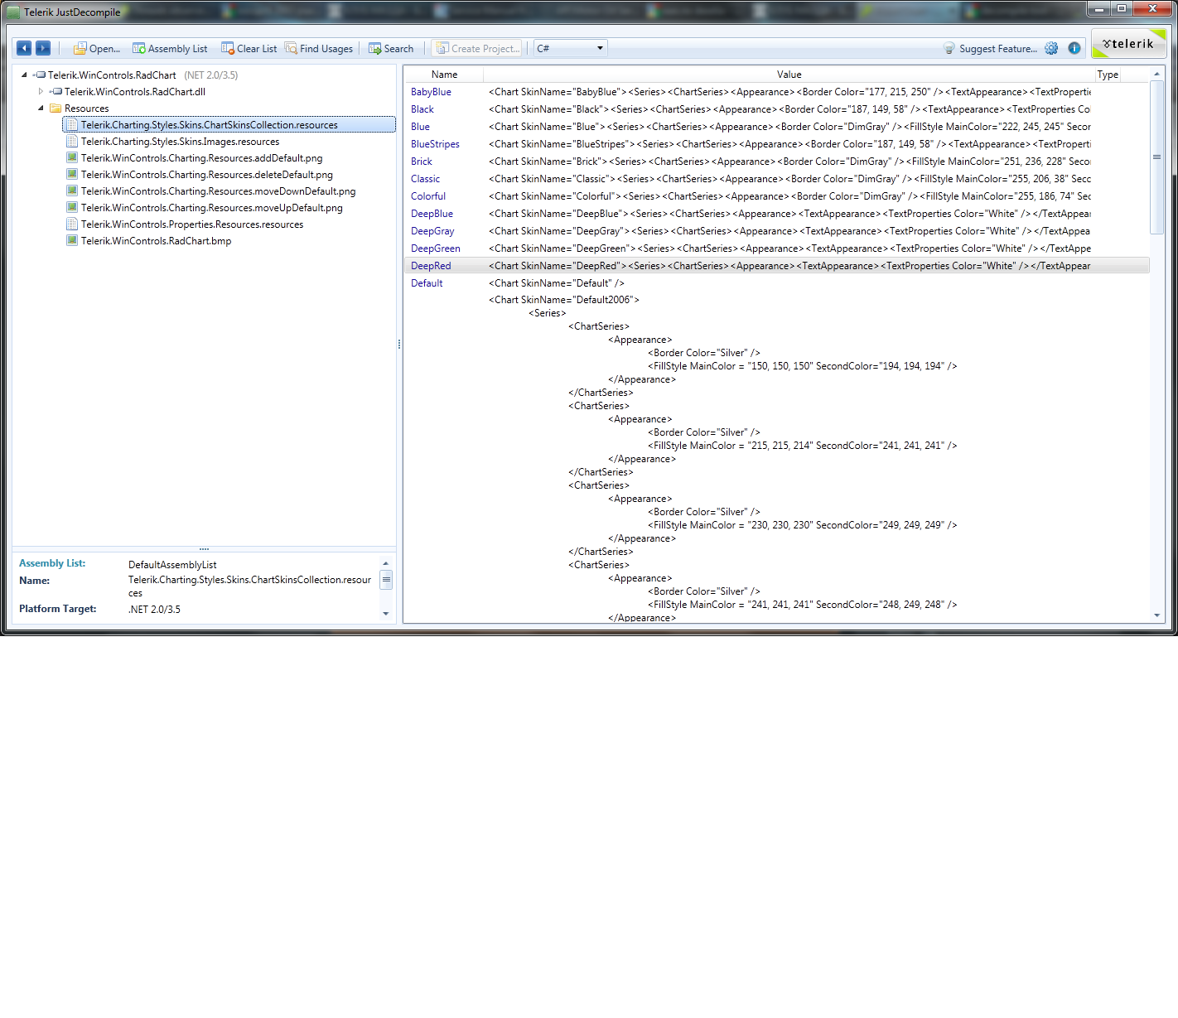This screenshot has width=1178, height=1018.
Task: Click the Properties.Resources.resources file icon
Action: (x=72, y=224)
